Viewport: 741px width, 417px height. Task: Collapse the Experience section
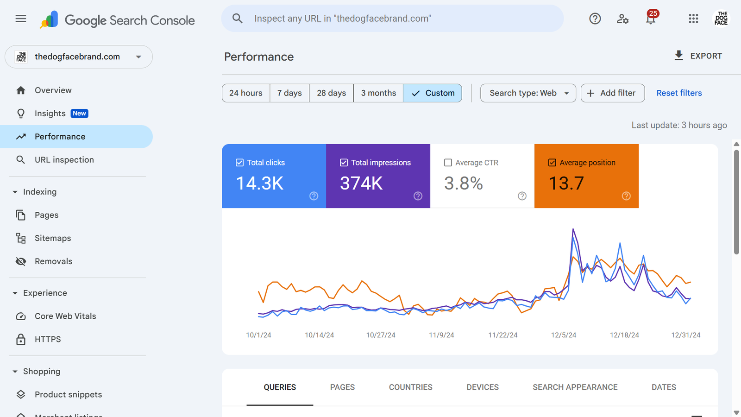coord(15,293)
